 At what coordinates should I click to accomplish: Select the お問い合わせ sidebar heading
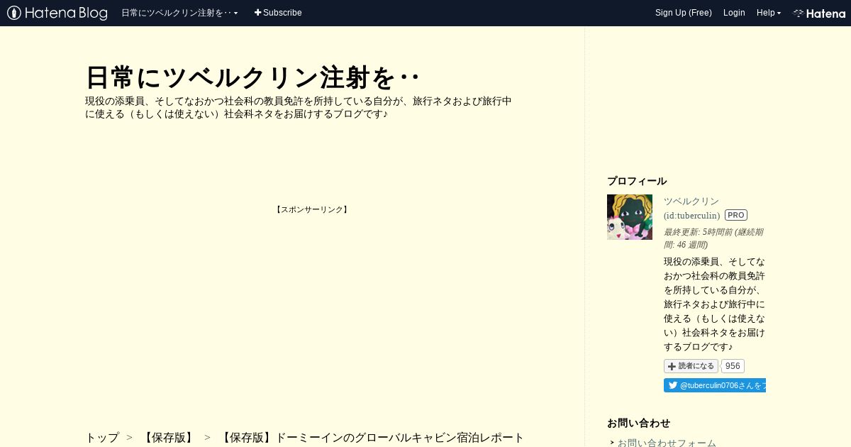[638, 423]
